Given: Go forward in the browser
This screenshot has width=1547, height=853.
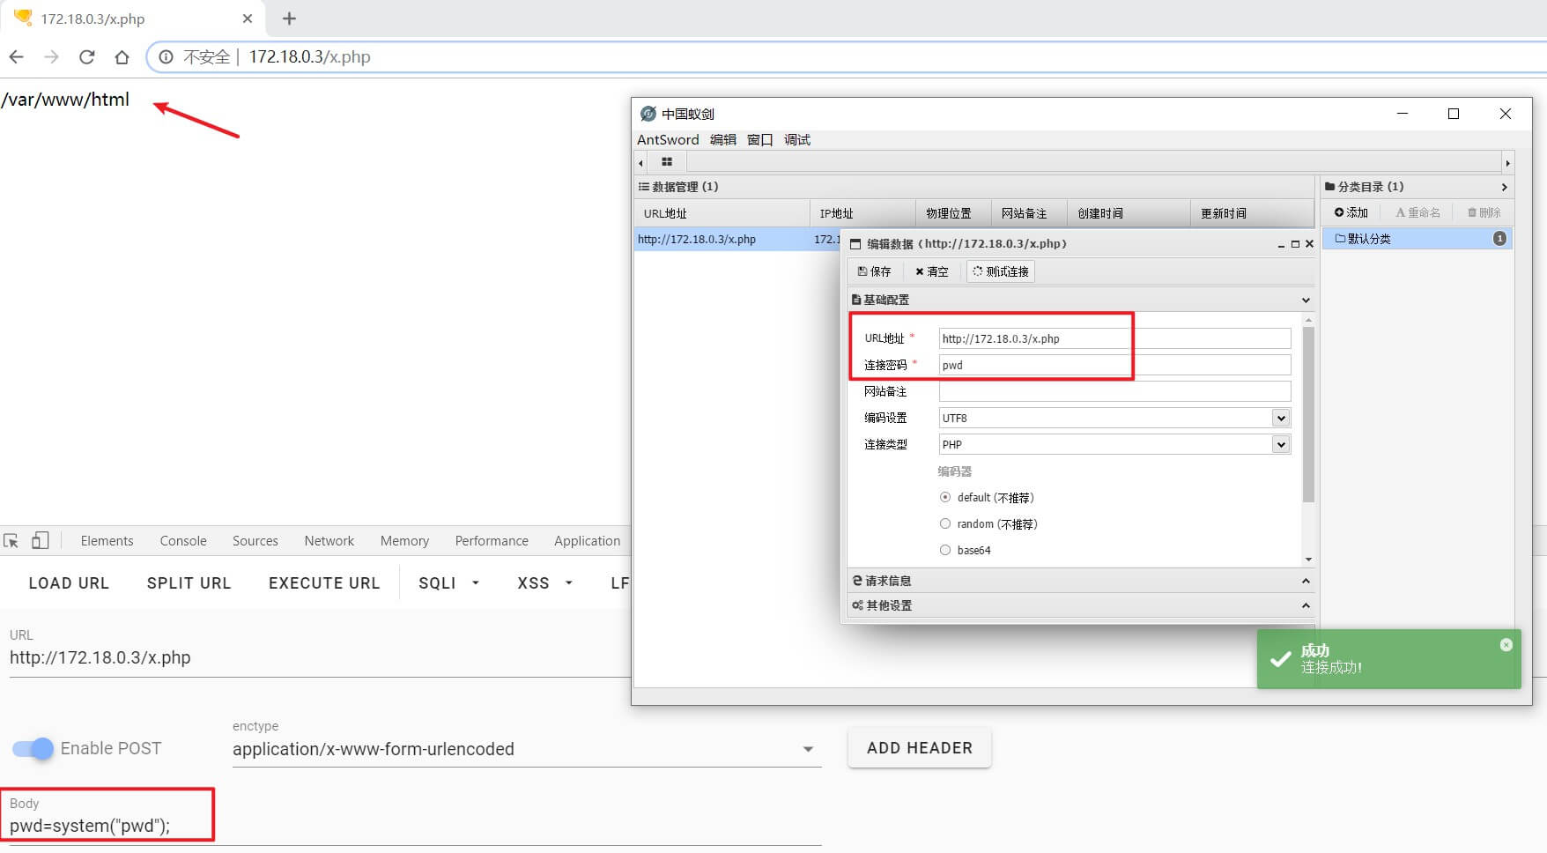Looking at the screenshot, I should 51,57.
